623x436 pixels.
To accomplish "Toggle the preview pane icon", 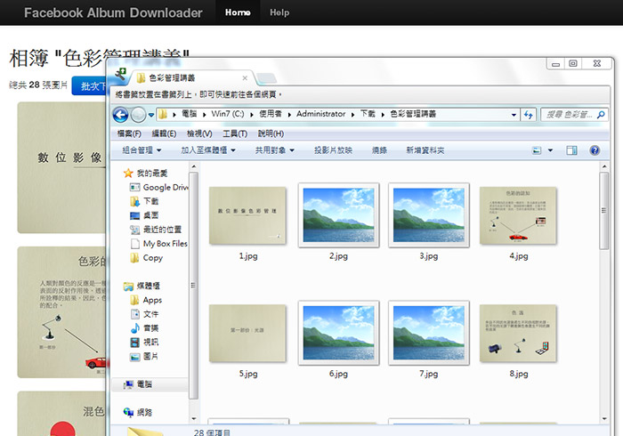I will pyautogui.click(x=571, y=150).
